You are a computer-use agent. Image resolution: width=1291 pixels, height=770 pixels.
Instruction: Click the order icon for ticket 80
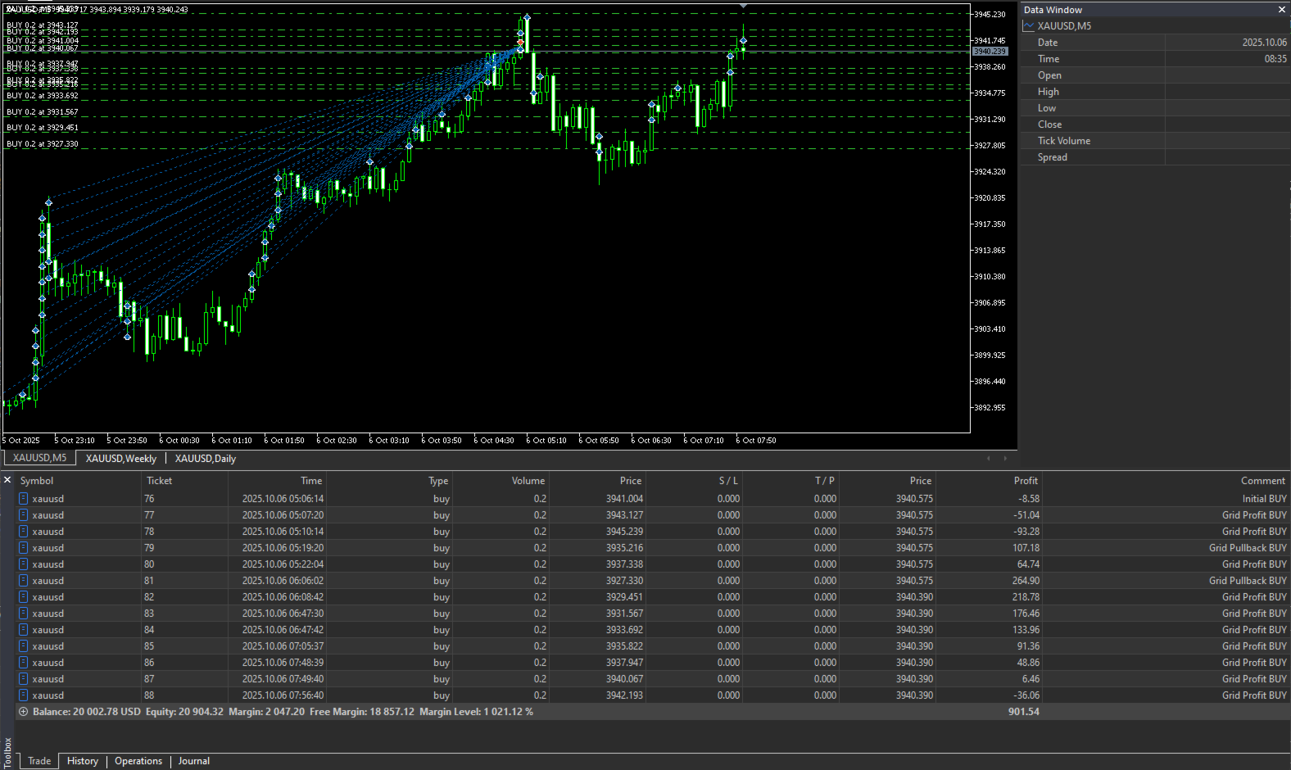[x=23, y=564]
